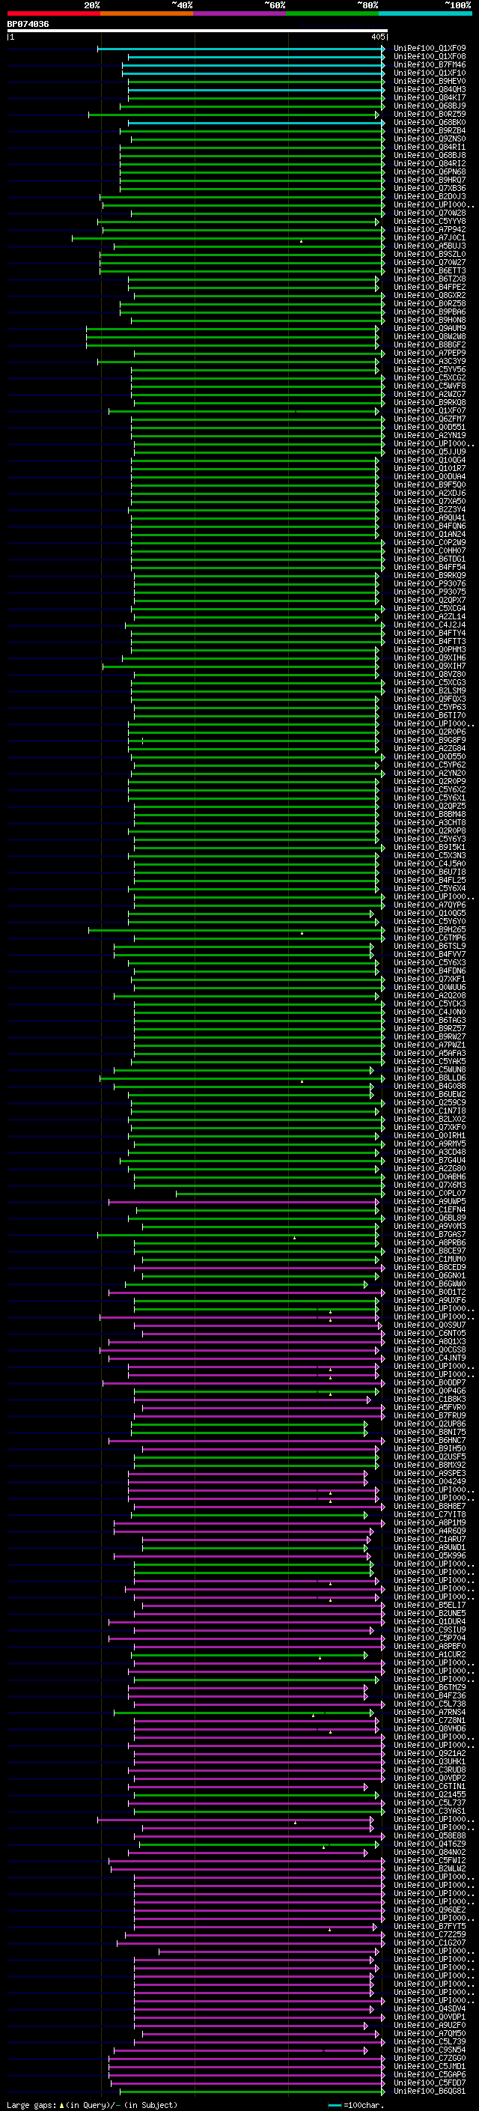Click on UniRef100_A7PWZ1
479x2111 pixels.
pos(430,1045)
